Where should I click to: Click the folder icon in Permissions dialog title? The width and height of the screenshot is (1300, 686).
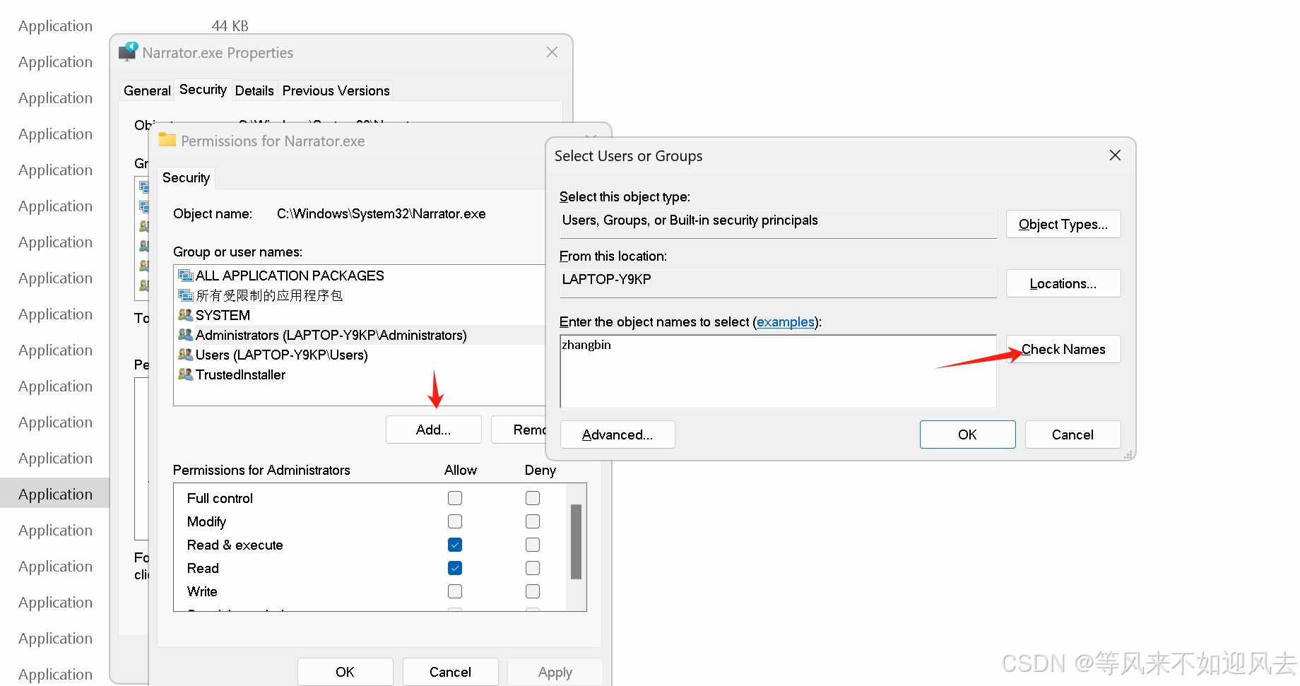(x=167, y=140)
